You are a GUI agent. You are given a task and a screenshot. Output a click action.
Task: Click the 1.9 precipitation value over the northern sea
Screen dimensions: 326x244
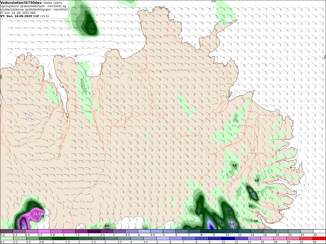[x=93, y=29]
